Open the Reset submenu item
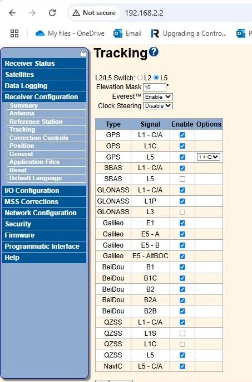The width and height of the screenshot is (252, 382). (47, 170)
